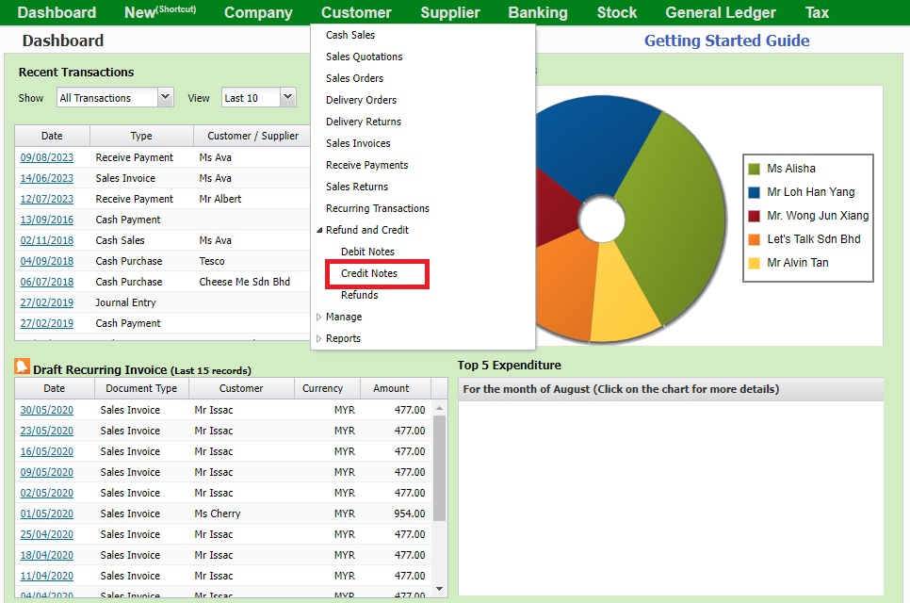This screenshot has width=910, height=603.
Task: Select Credit Notes from the Customer menu
Action: pyautogui.click(x=369, y=273)
